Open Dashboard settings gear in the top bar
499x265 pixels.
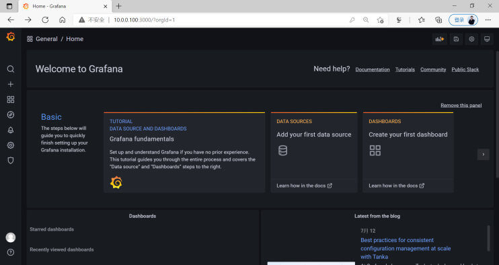pos(471,39)
